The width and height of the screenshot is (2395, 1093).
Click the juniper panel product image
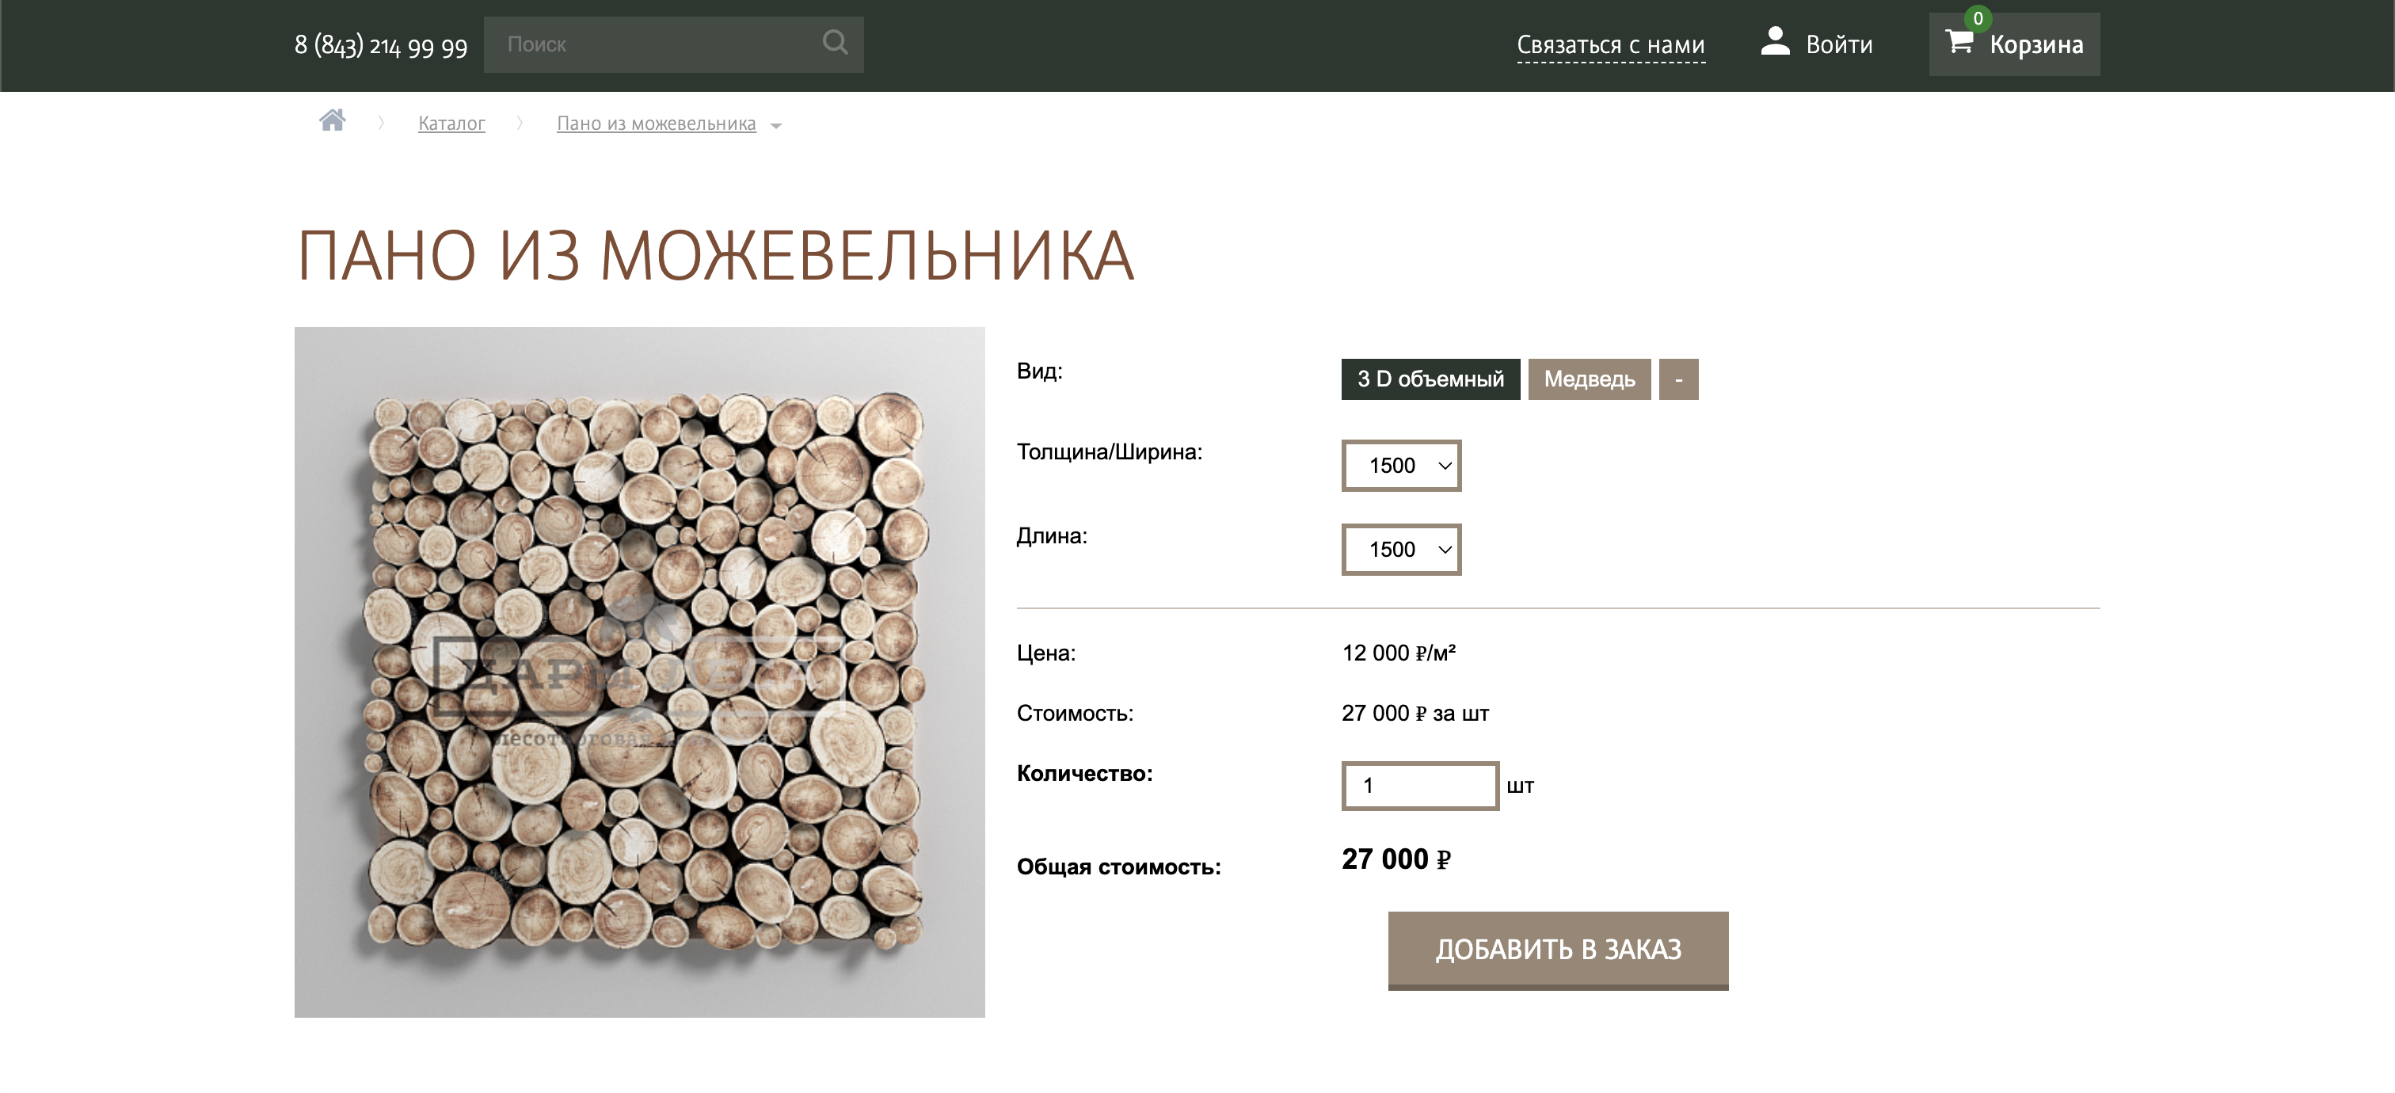(x=640, y=672)
